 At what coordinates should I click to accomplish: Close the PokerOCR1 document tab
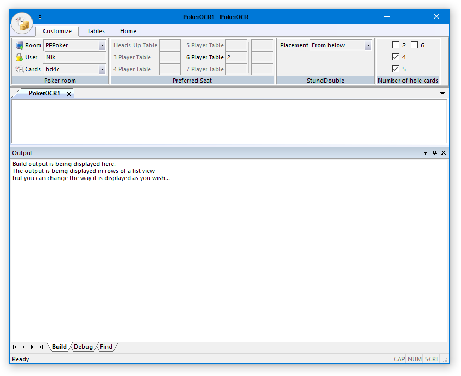(x=69, y=94)
